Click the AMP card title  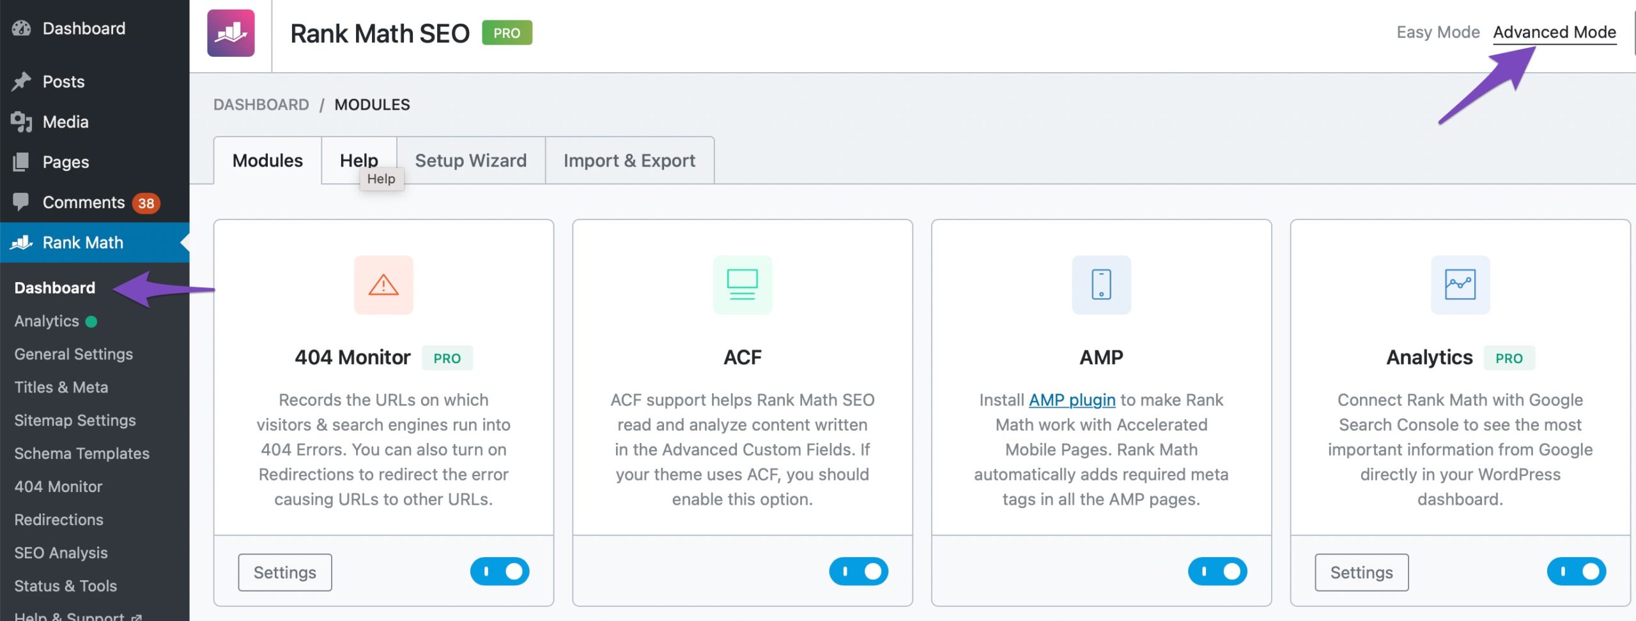1101,357
